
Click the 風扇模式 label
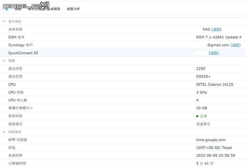tap(15, 124)
